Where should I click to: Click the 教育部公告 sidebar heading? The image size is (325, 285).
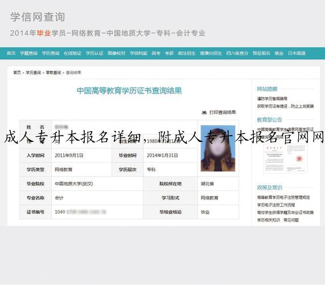[269, 120]
